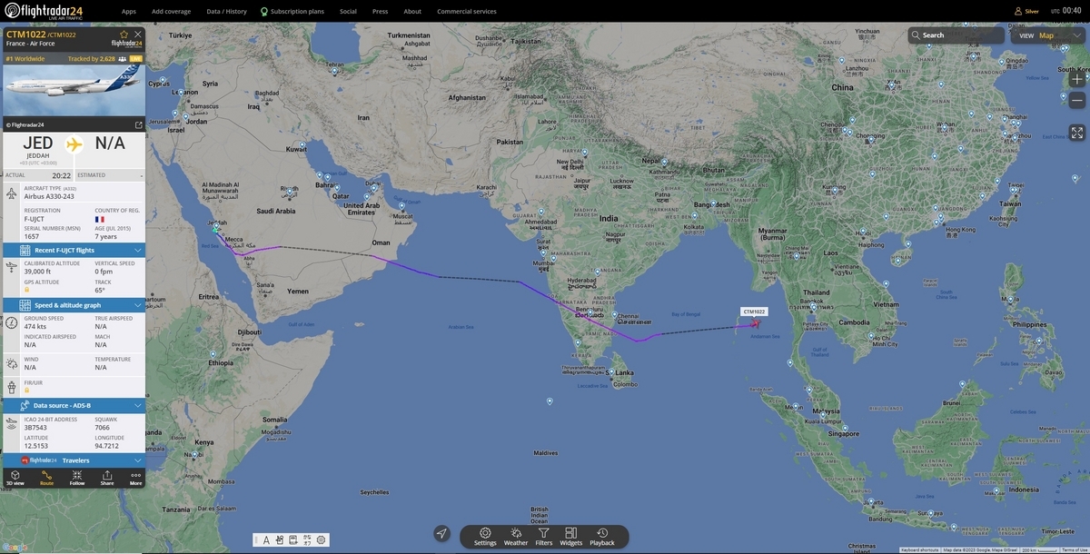This screenshot has width=1090, height=554.
Task: Open Subscription plans in the top menu
Action: click(292, 12)
